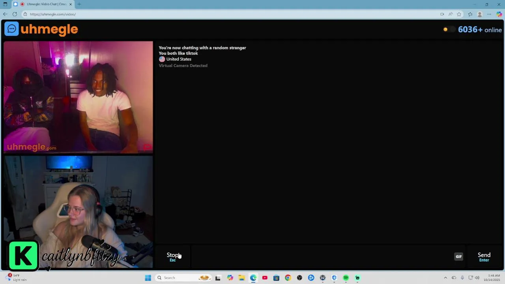Click the Read aloud icon
505x284 pixels.
pyautogui.click(x=451, y=14)
